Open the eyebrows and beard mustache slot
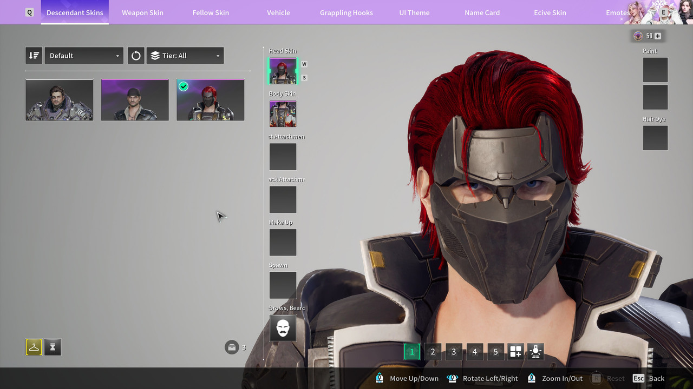Viewport: 693px width, 389px height. (283, 328)
